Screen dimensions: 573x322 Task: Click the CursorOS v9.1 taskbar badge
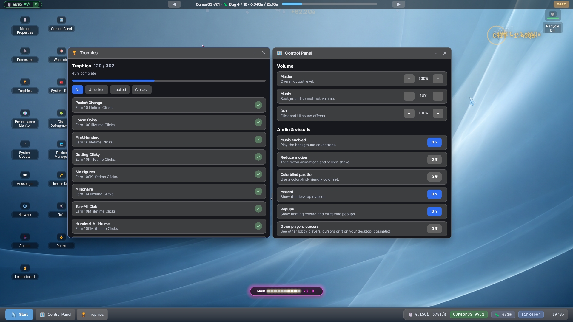469,315
